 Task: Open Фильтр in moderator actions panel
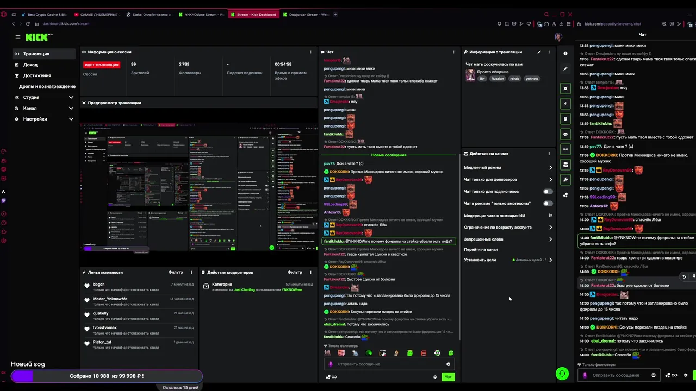click(x=295, y=272)
